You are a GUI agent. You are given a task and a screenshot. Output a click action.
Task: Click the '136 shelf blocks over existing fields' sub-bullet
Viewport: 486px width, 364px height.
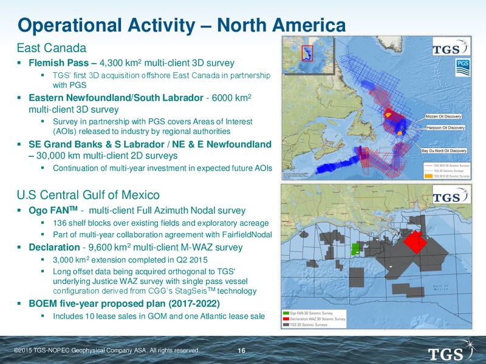click(x=160, y=223)
